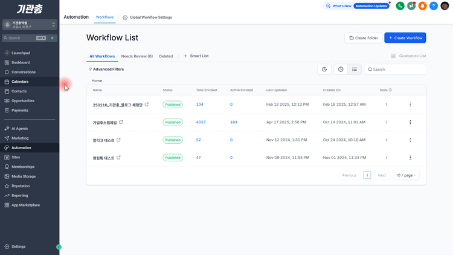This screenshot has height=255, width=453.
Task: Expand stats chevron for 250216 workflow row
Action: coord(387,105)
